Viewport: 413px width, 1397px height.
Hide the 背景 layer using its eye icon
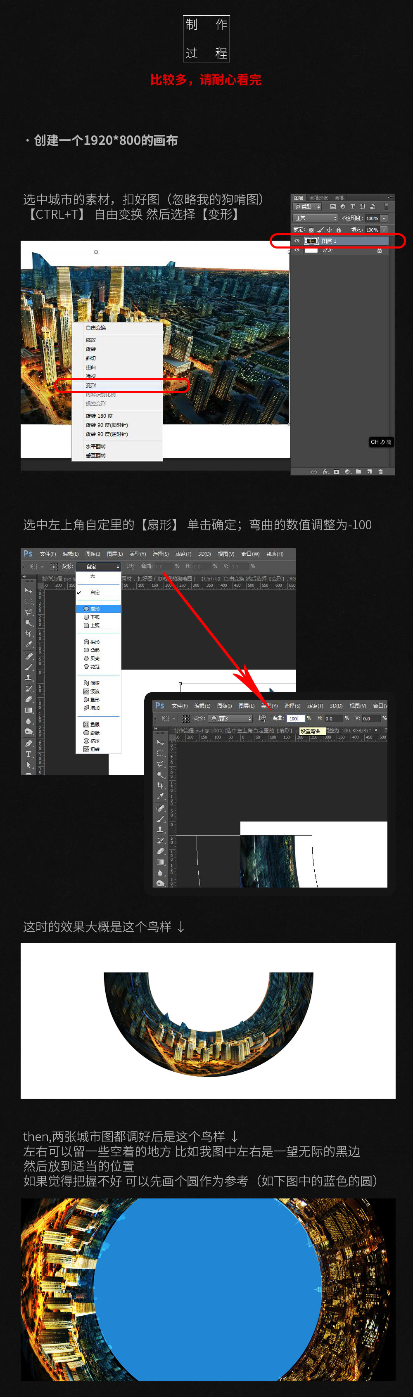(x=297, y=251)
